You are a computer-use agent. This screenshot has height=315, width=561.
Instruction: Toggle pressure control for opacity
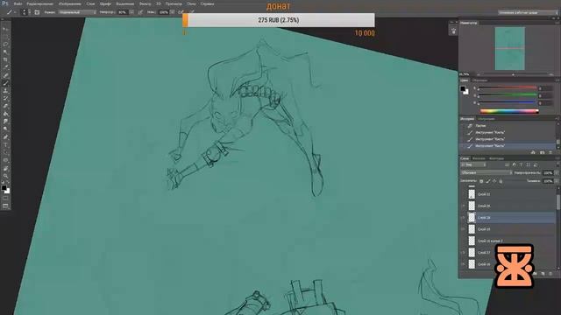tap(140, 12)
